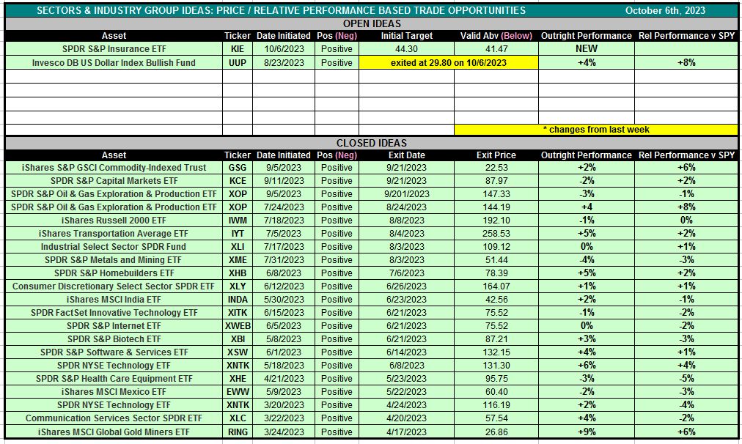Click the Exit Price column header
The height and width of the screenshot is (444, 742).
496,155
